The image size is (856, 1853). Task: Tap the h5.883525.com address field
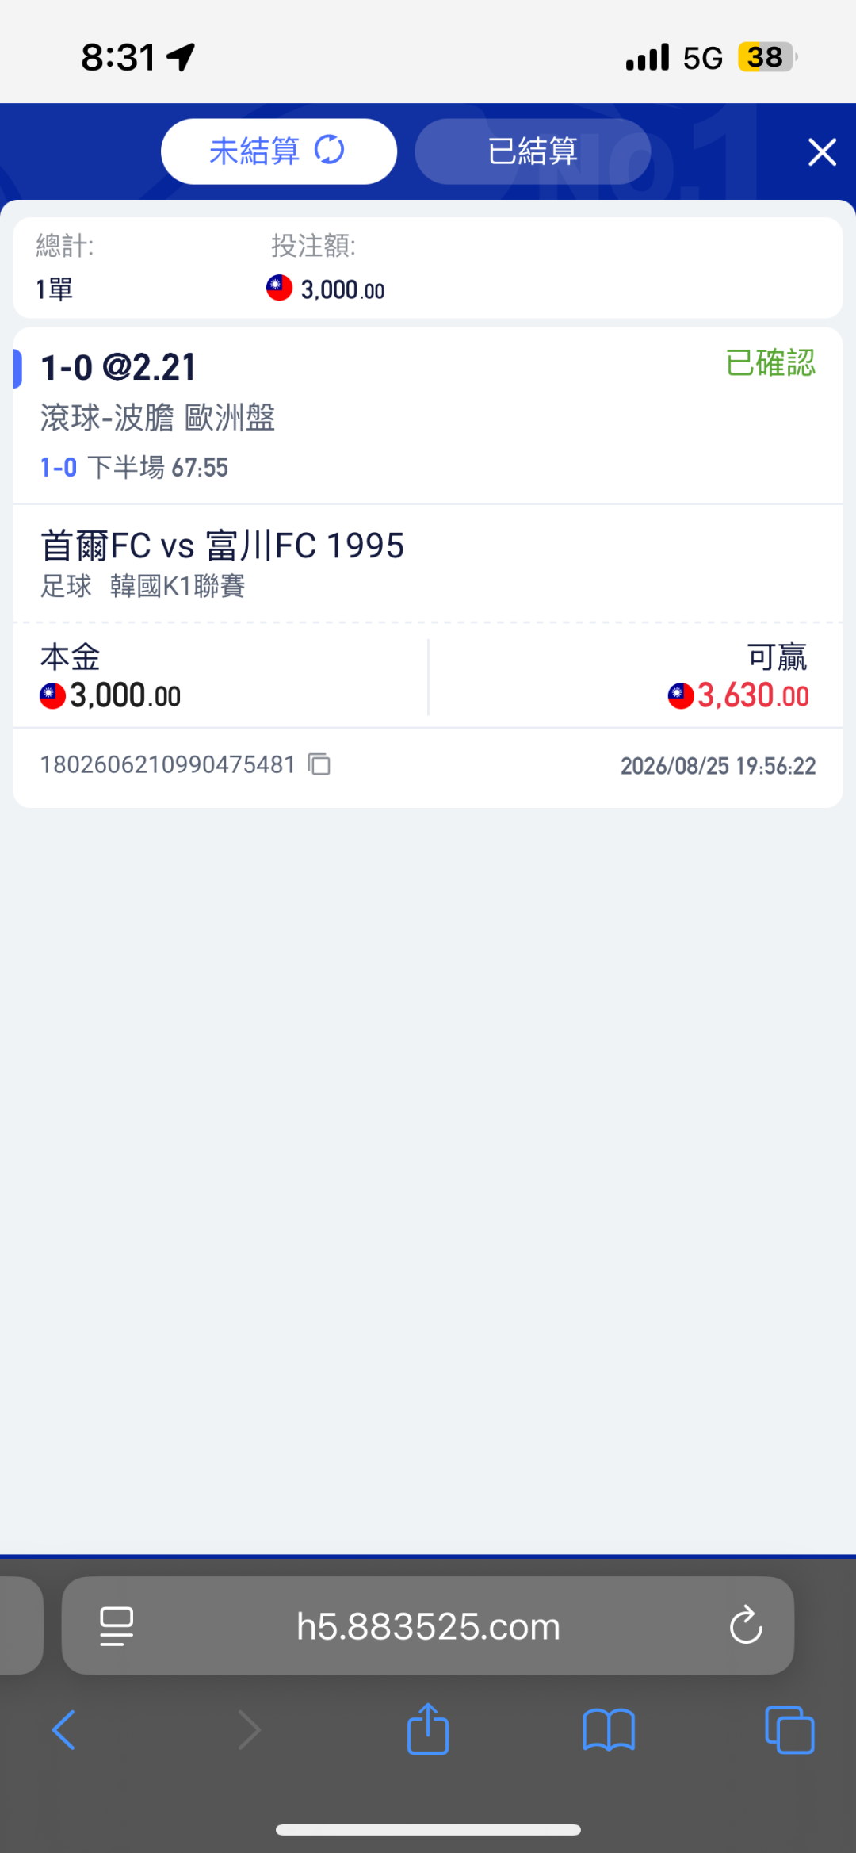[428, 1625]
